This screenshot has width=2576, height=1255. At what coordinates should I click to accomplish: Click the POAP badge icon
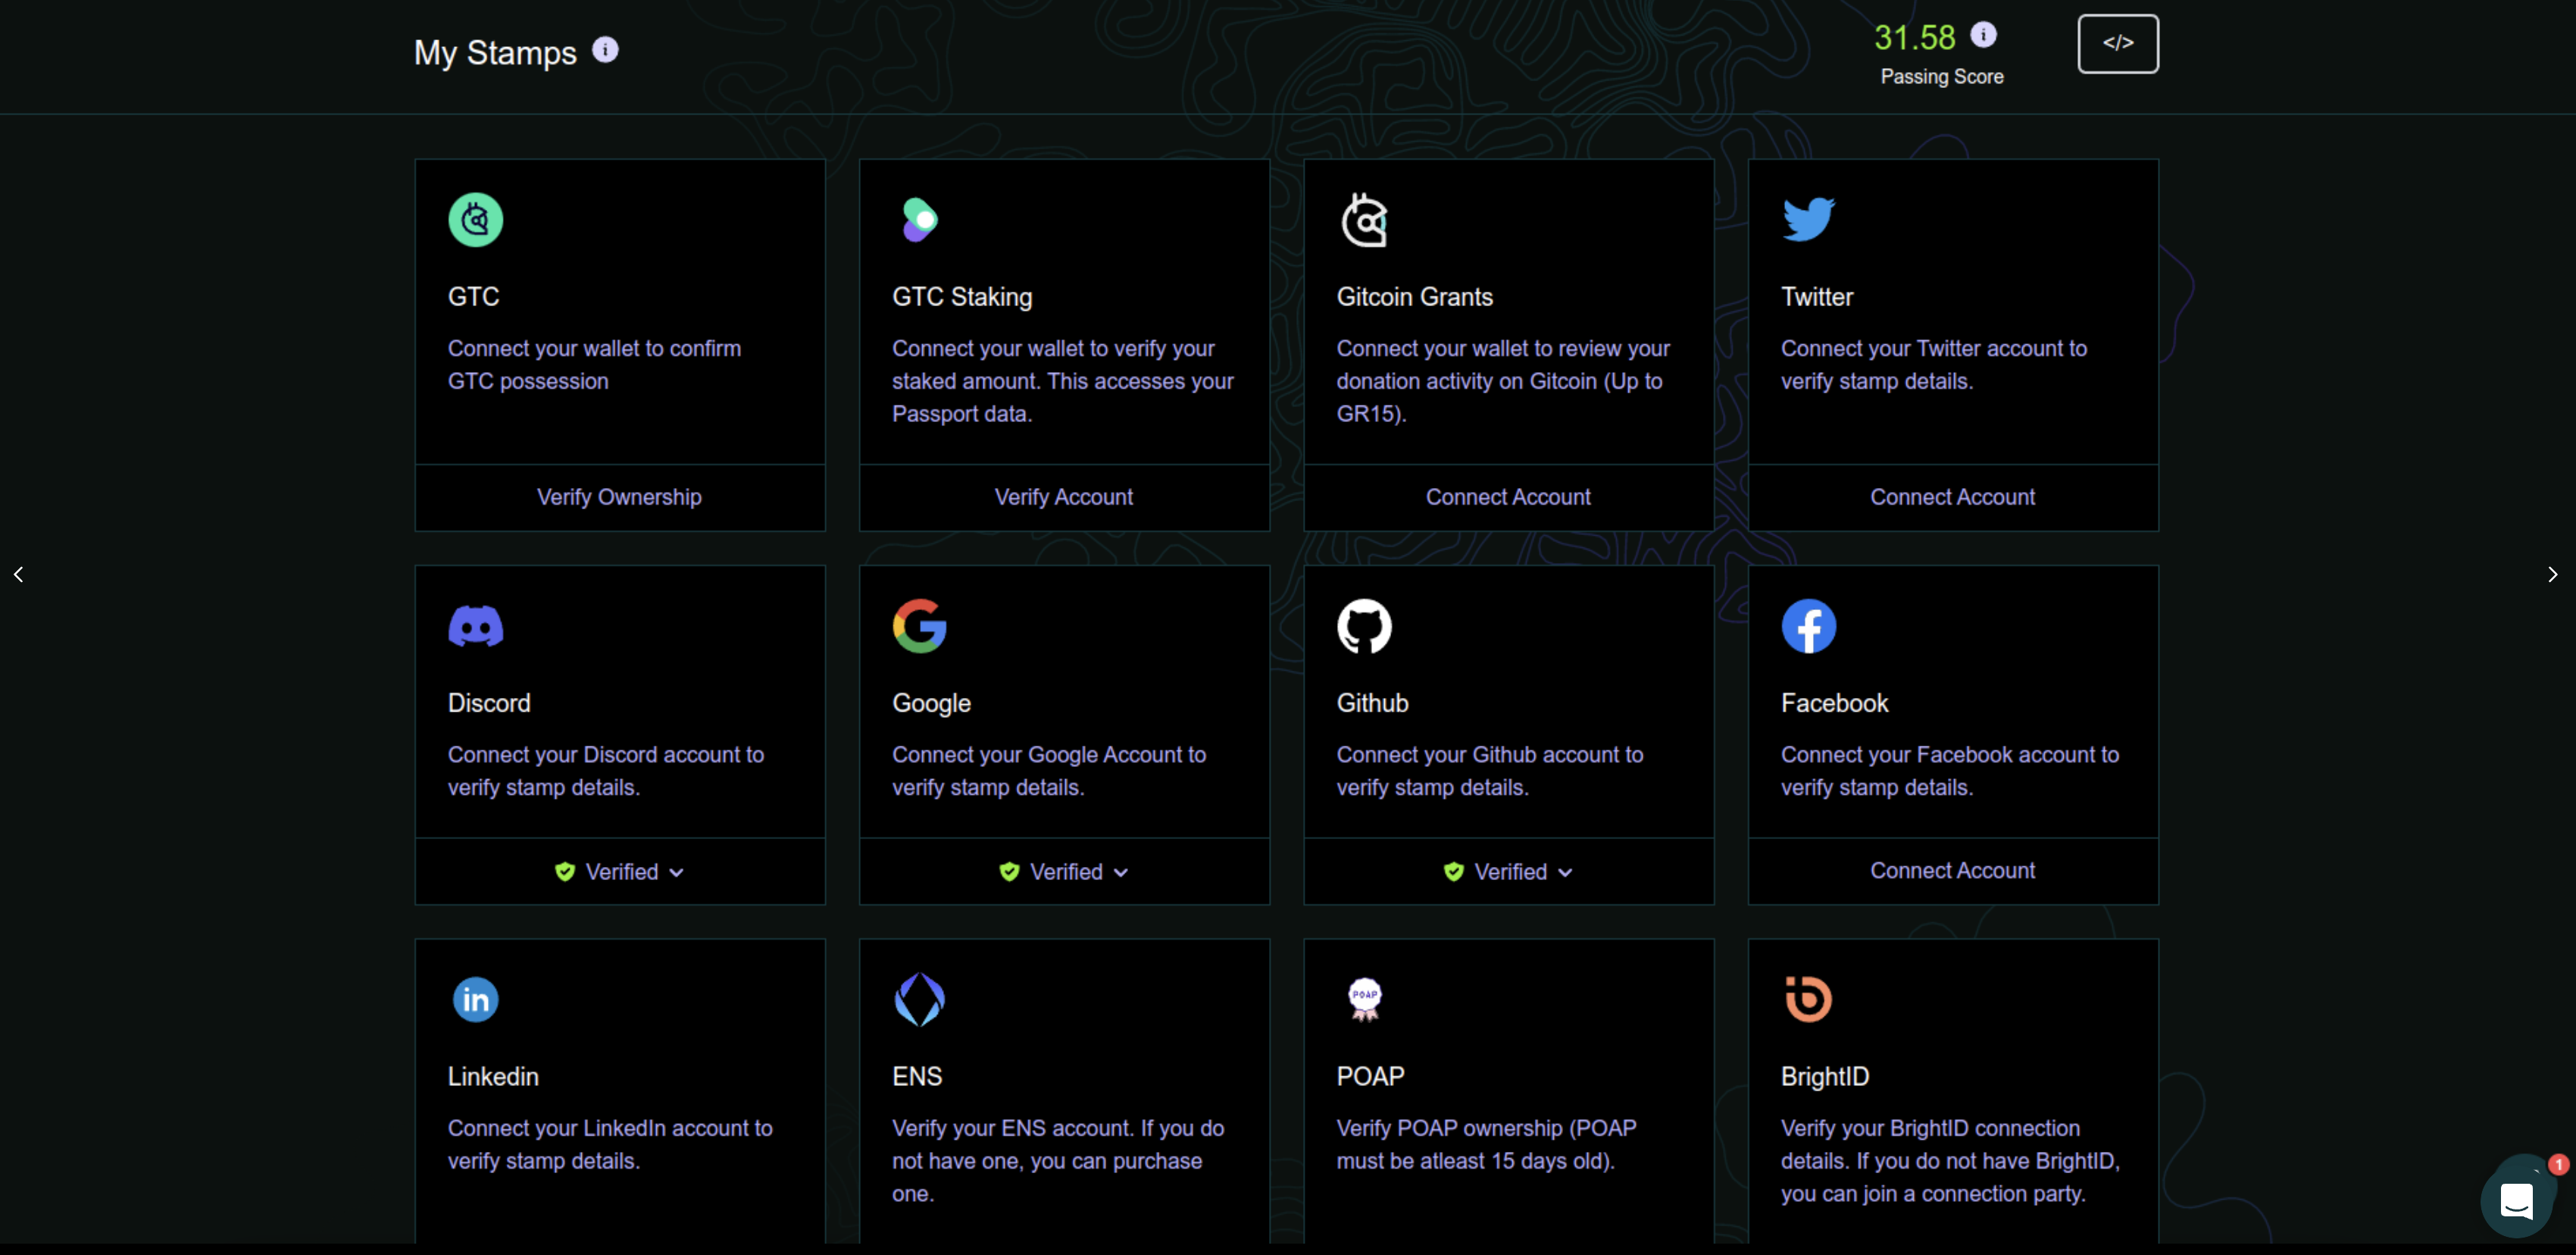tap(1364, 999)
